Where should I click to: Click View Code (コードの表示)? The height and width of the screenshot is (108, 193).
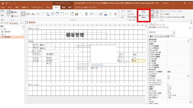tap(165, 14)
